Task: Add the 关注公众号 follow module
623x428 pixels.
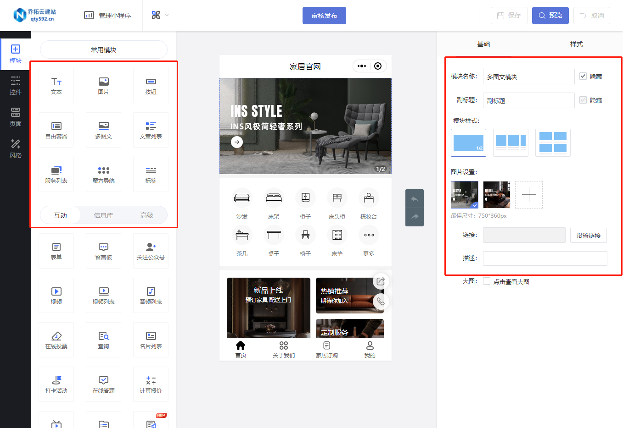Action: tap(151, 251)
